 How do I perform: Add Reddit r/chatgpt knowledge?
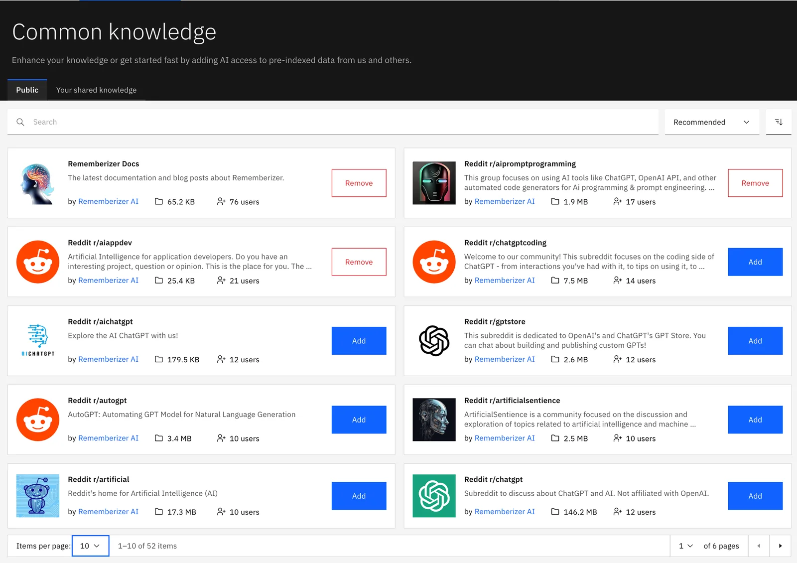point(755,496)
